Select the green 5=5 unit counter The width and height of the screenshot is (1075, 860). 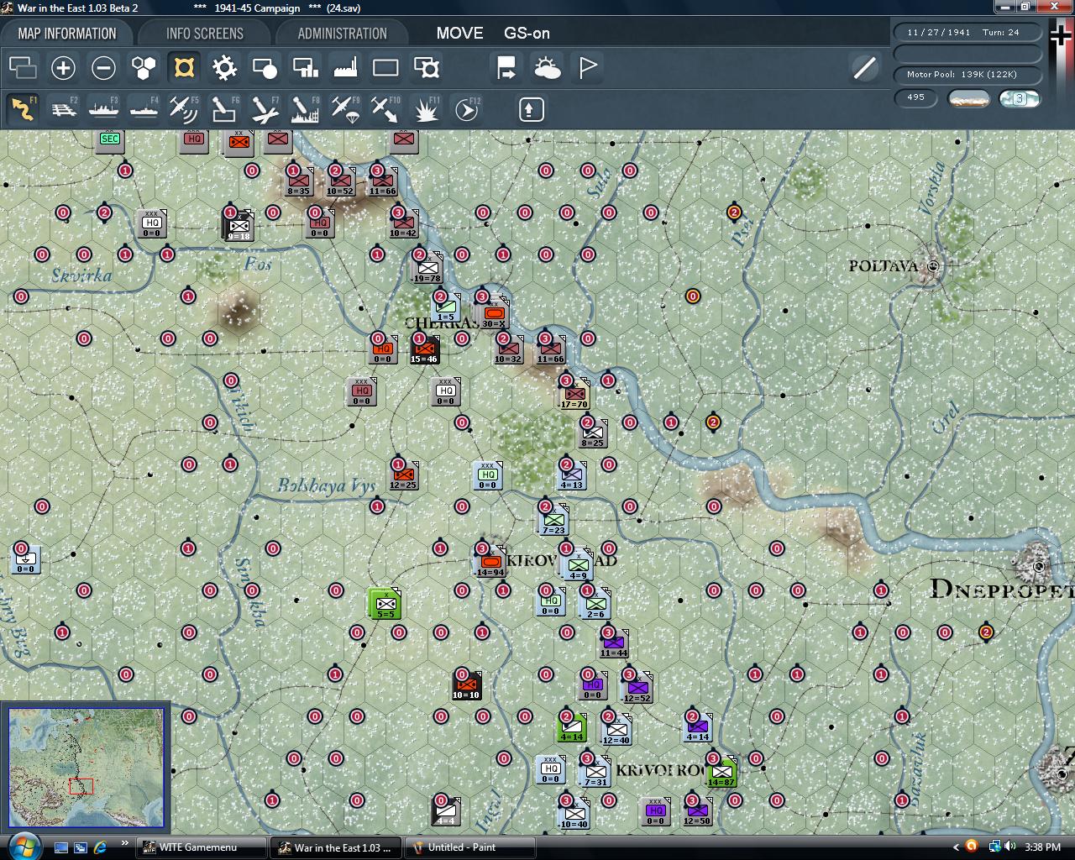(385, 604)
